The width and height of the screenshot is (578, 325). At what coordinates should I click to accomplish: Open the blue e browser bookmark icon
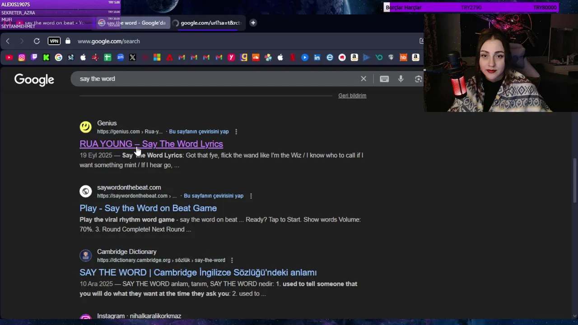[330, 57]
